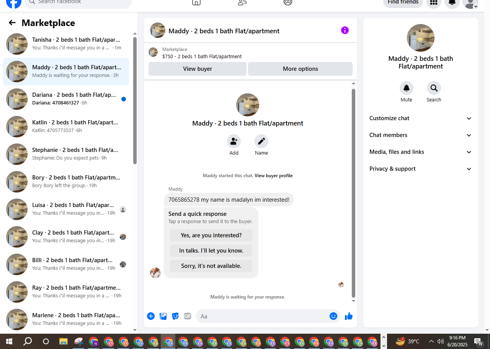Open Windows Start menu
The width and height of the screenshot is (490, 349).
point(9,341)
